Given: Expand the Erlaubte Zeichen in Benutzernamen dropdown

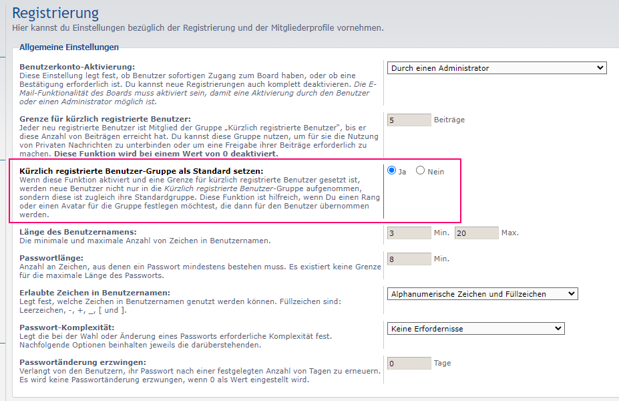Looking at the screenshot, I should click(x=482, y=294).
